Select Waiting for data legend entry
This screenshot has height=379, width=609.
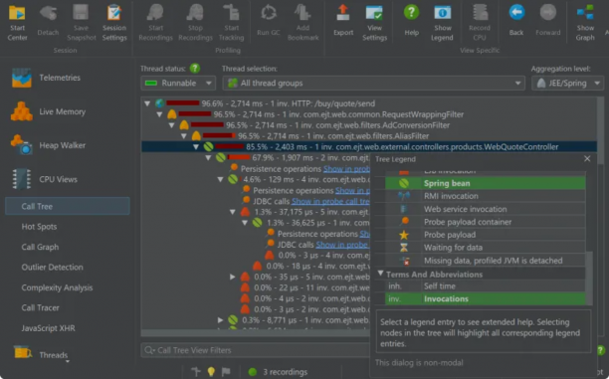click(x=485, y=248)
